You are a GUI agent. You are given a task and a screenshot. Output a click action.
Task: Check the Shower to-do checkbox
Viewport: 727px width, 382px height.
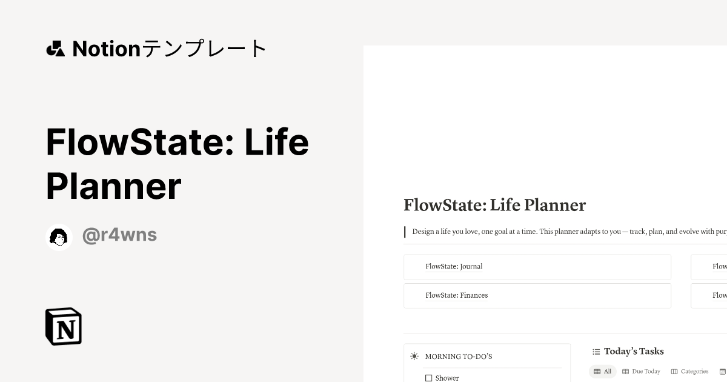(429, 378)
